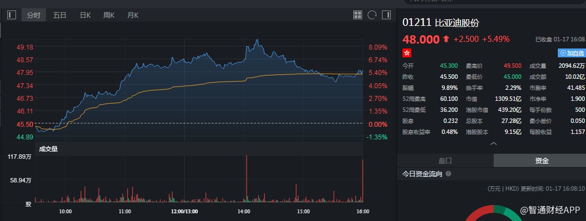Show the 日K daily candlestick chart
Screen dimensions: 586x221
(85, 15)
